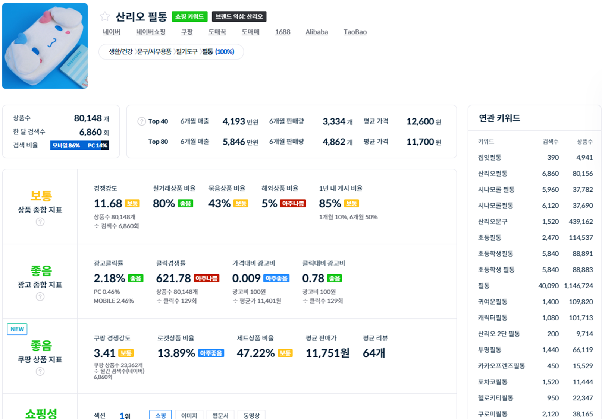This screenshot has width=602, height=419.
Task: Click the PC 14% search ratio segment
Action: coord(98,145)
